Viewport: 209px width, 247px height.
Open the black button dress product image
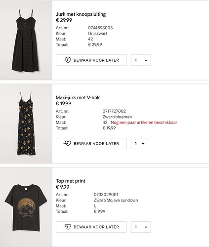click(26, 41)
